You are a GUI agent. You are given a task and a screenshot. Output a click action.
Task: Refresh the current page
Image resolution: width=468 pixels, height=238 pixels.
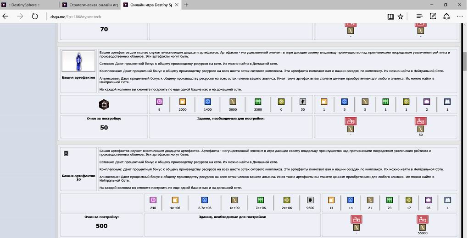pos(35,16)
